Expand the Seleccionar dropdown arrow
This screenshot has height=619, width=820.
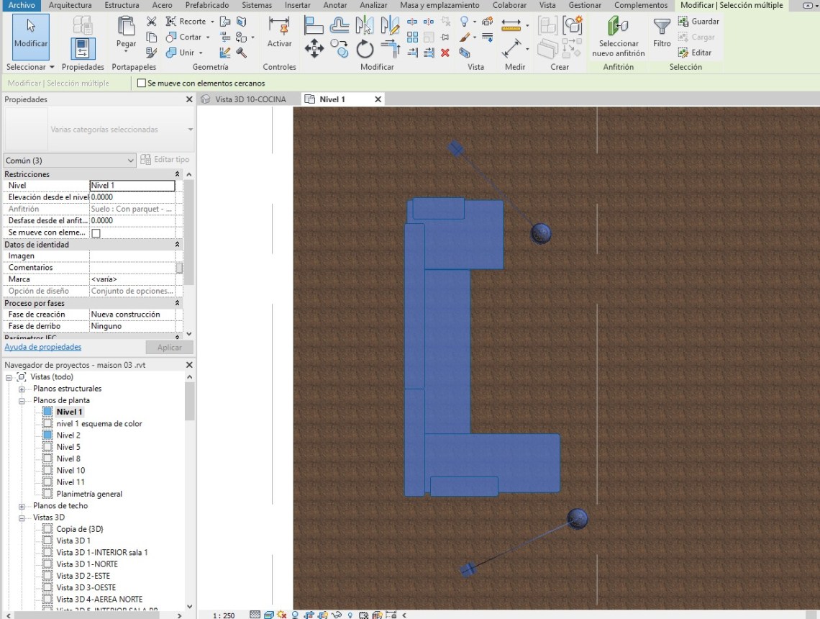(52, 68)
